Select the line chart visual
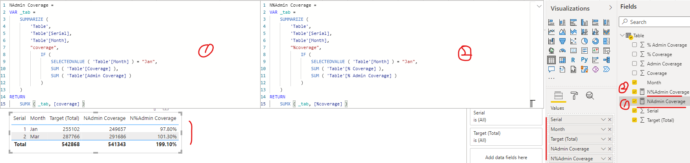690x163 pixels. click(x=551, y=32)
